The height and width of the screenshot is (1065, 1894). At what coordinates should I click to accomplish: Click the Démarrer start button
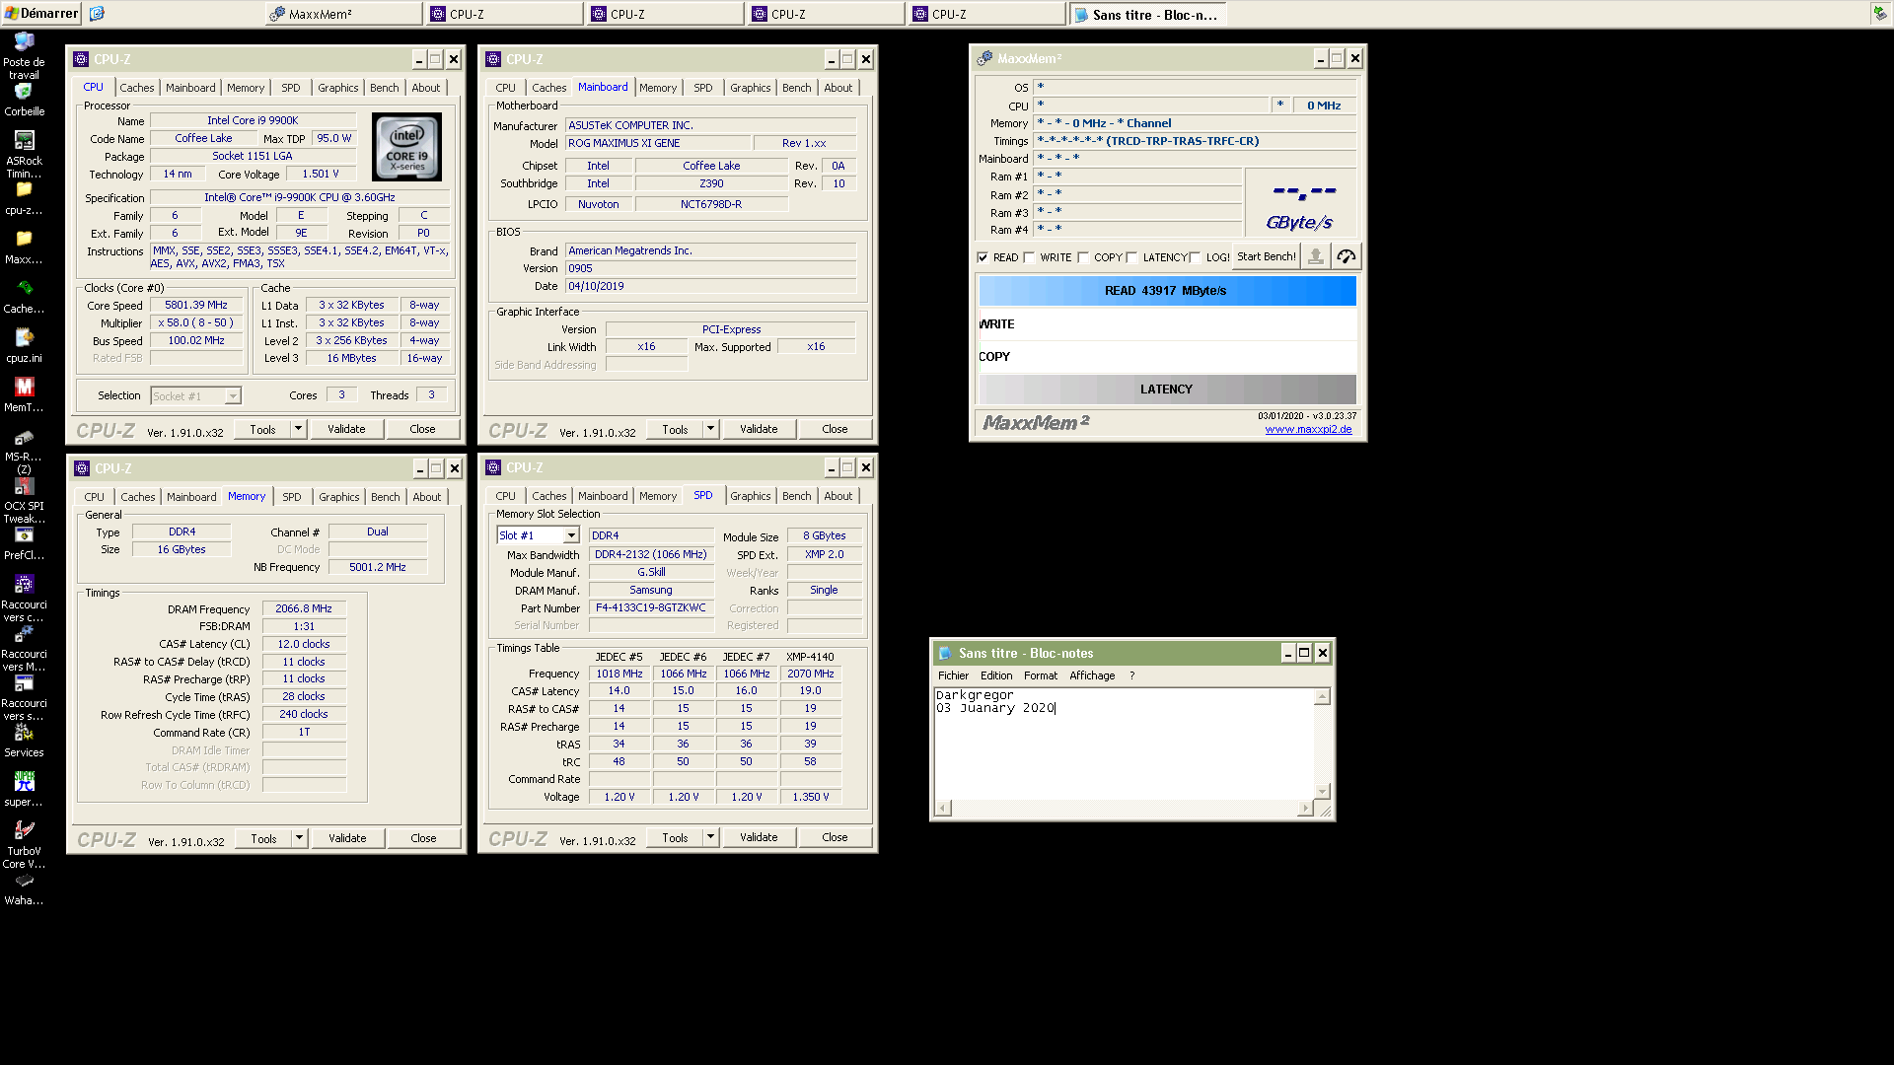click(x=41, y=14)
